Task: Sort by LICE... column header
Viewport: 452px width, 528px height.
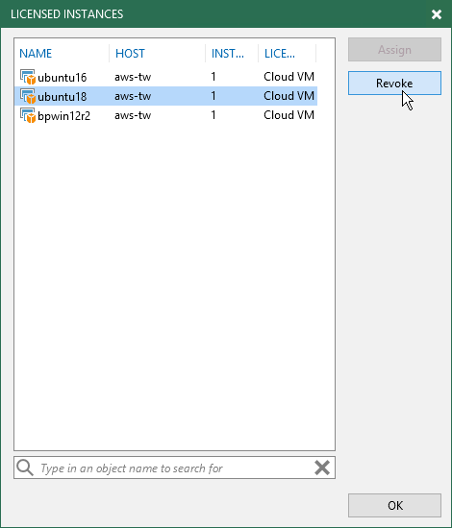Action: point(280,54)
